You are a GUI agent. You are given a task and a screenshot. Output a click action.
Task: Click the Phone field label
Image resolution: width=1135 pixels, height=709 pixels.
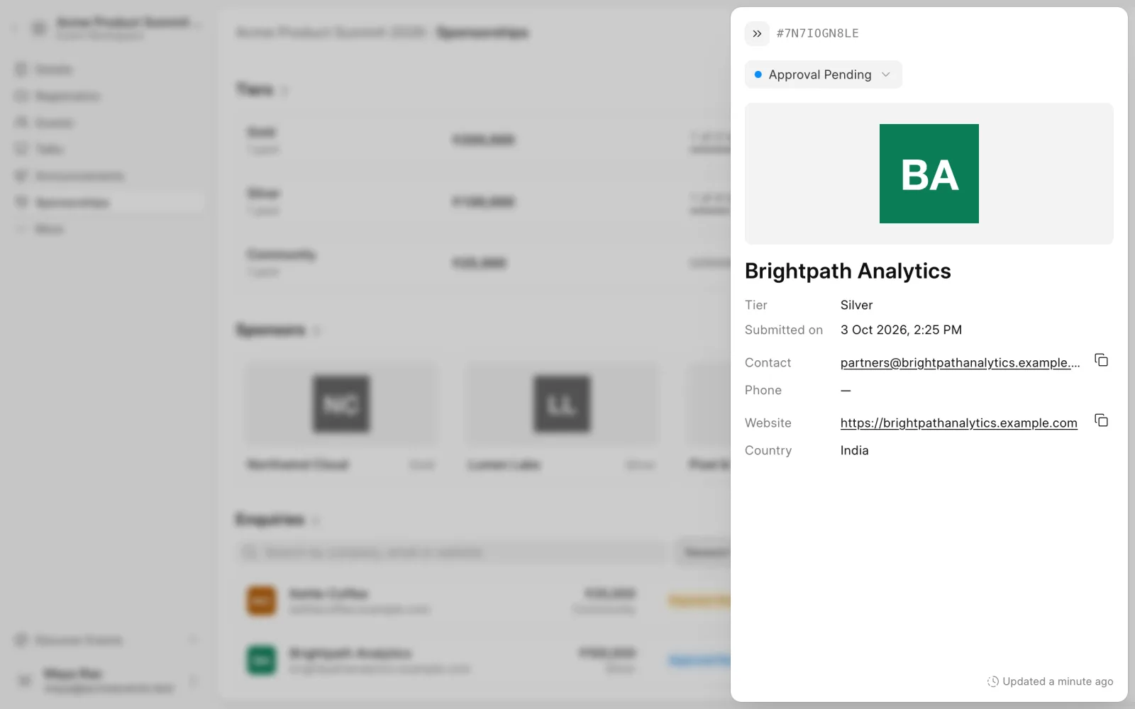[763, 390]
